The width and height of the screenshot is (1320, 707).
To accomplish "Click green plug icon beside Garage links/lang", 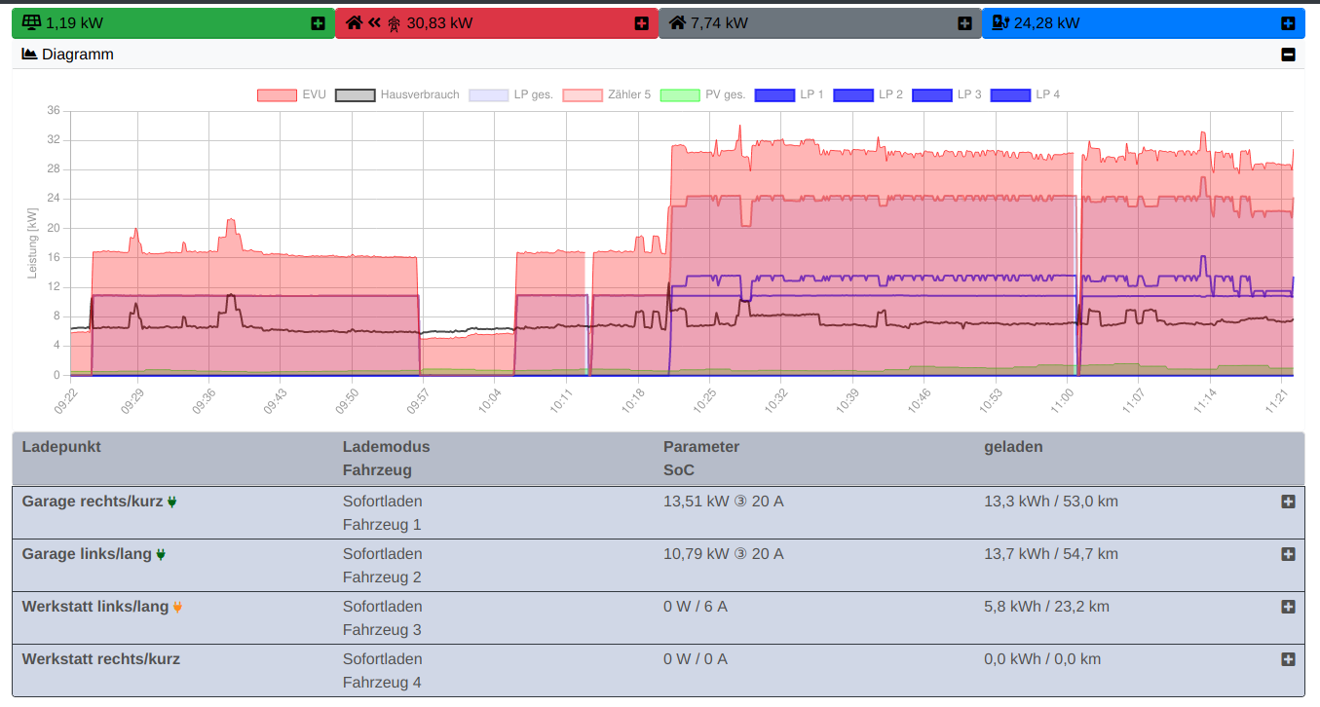I will pos(161,555).
